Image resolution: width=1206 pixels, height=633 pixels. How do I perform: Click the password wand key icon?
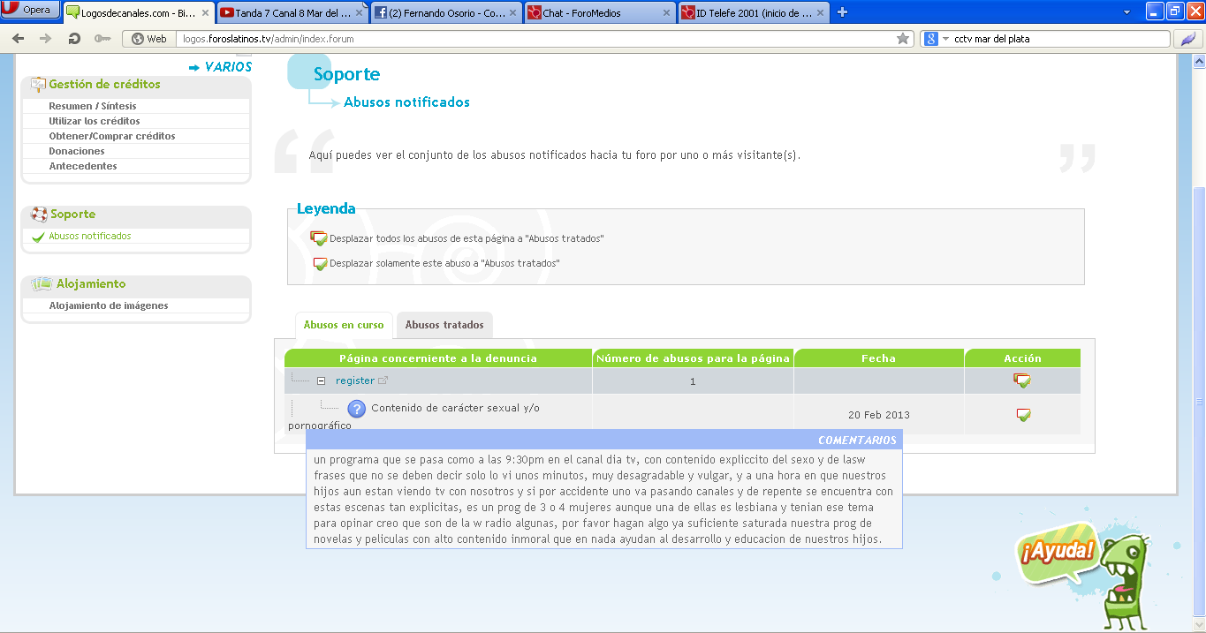[x=102, y=39]
